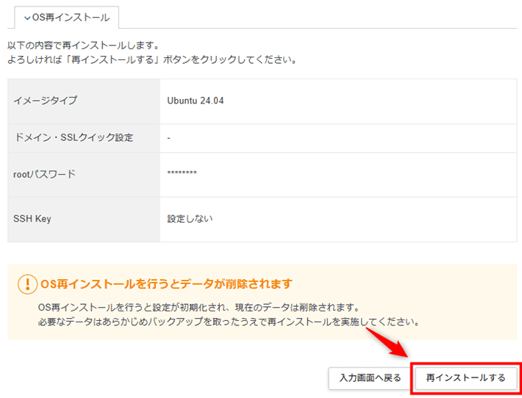
Task: Click the 設定しない SSH Key value
Action: coord(190,219)
